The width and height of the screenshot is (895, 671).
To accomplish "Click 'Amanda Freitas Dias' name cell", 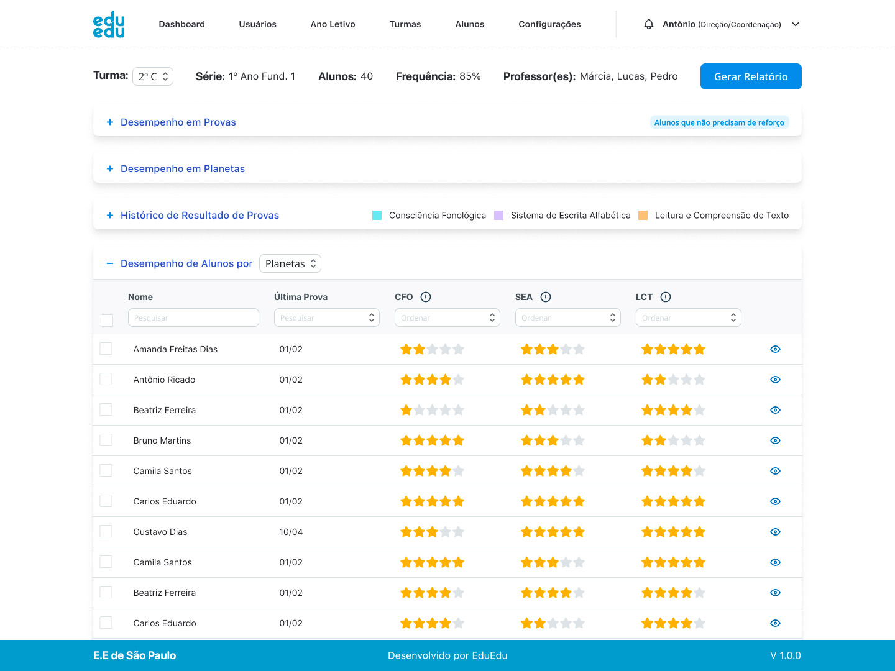I will [x=175, y=349].
